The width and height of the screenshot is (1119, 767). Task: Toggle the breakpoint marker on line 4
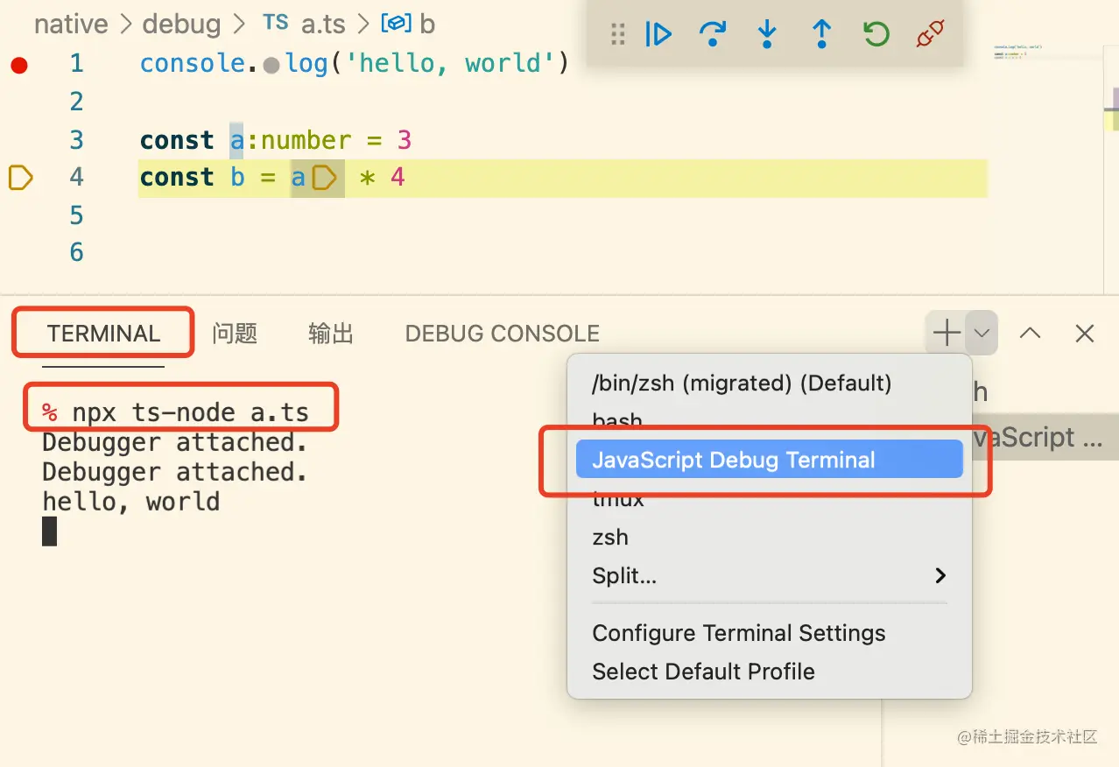coord(19,177)
